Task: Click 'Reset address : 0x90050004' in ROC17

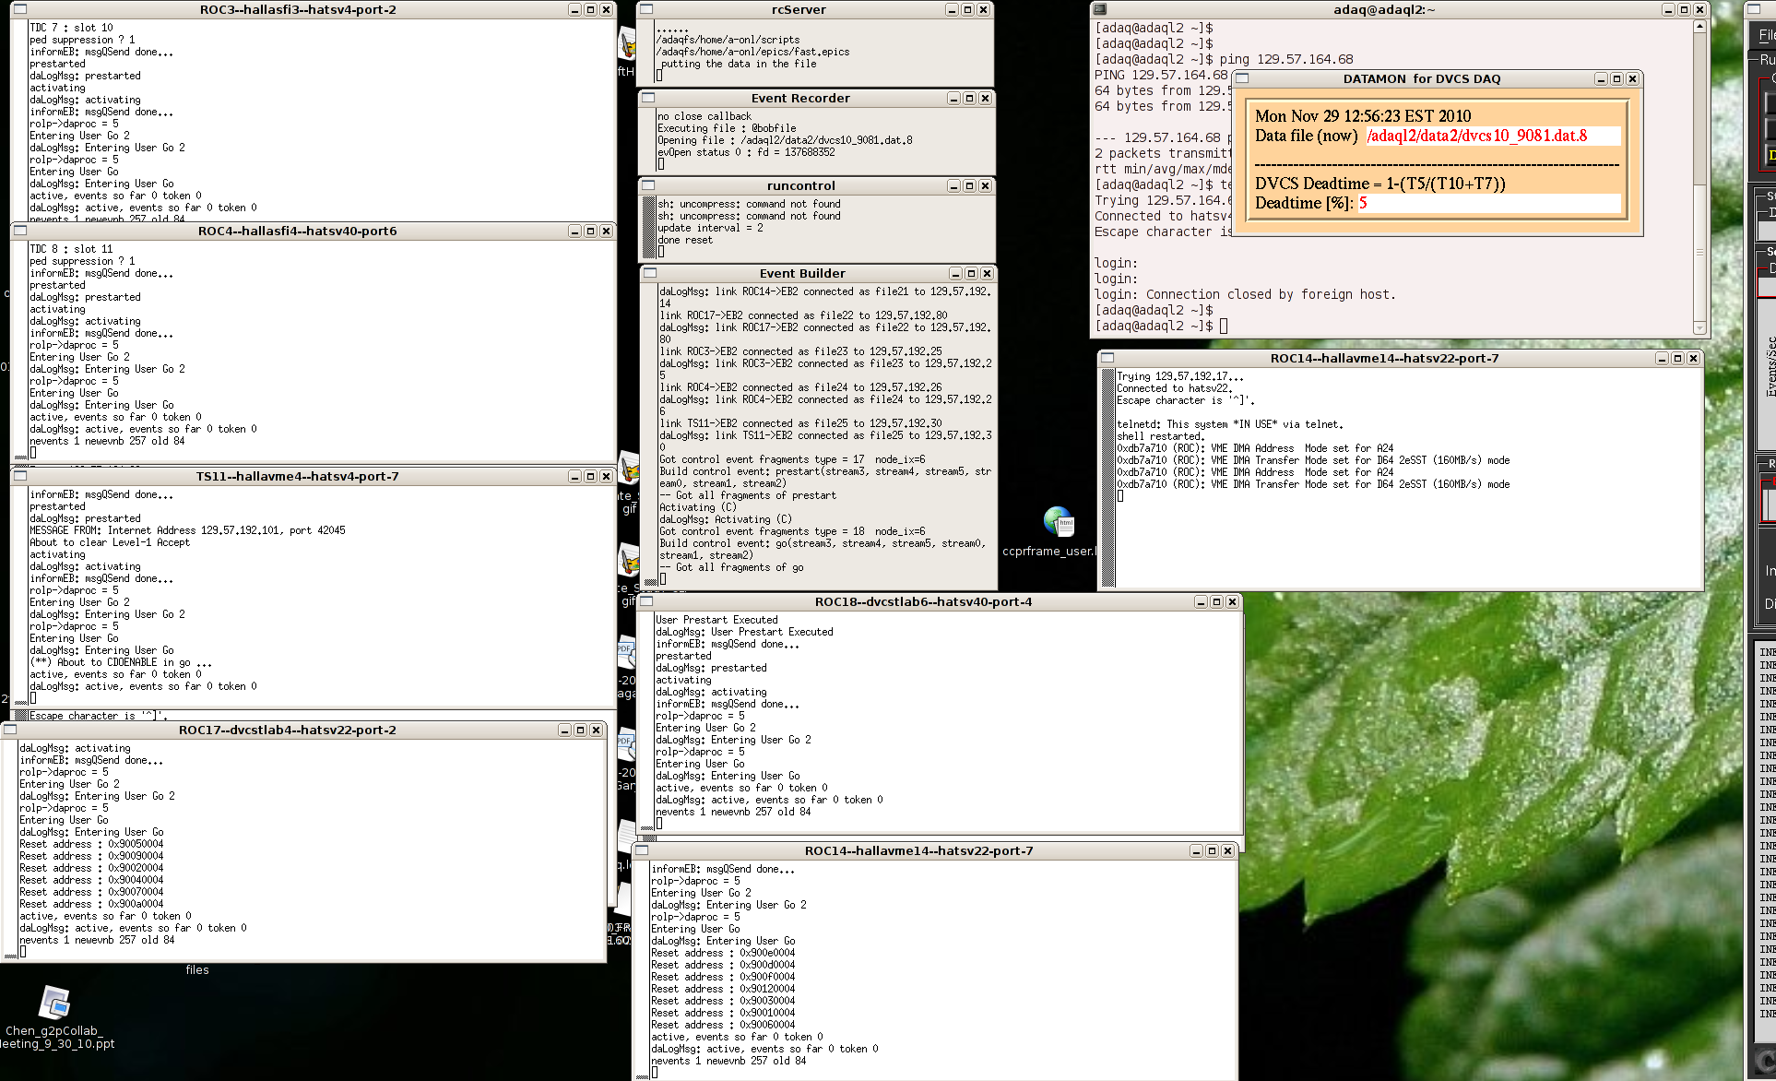Action: [91, 844]
